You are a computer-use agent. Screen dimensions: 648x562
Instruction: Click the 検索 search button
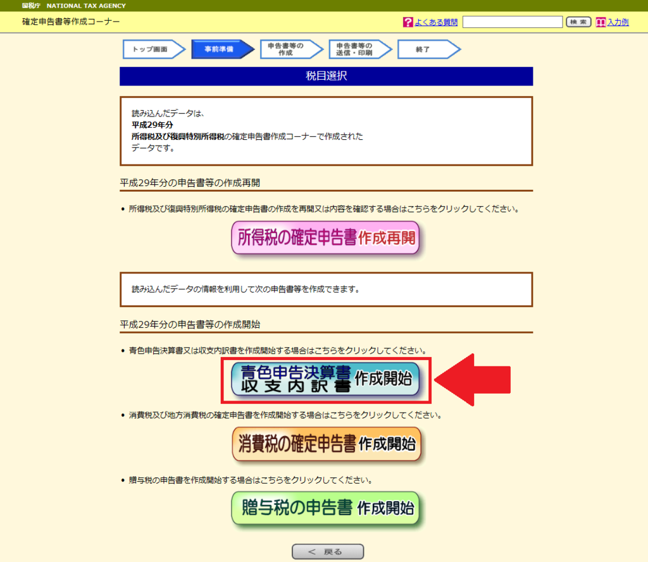coord(578,22)
